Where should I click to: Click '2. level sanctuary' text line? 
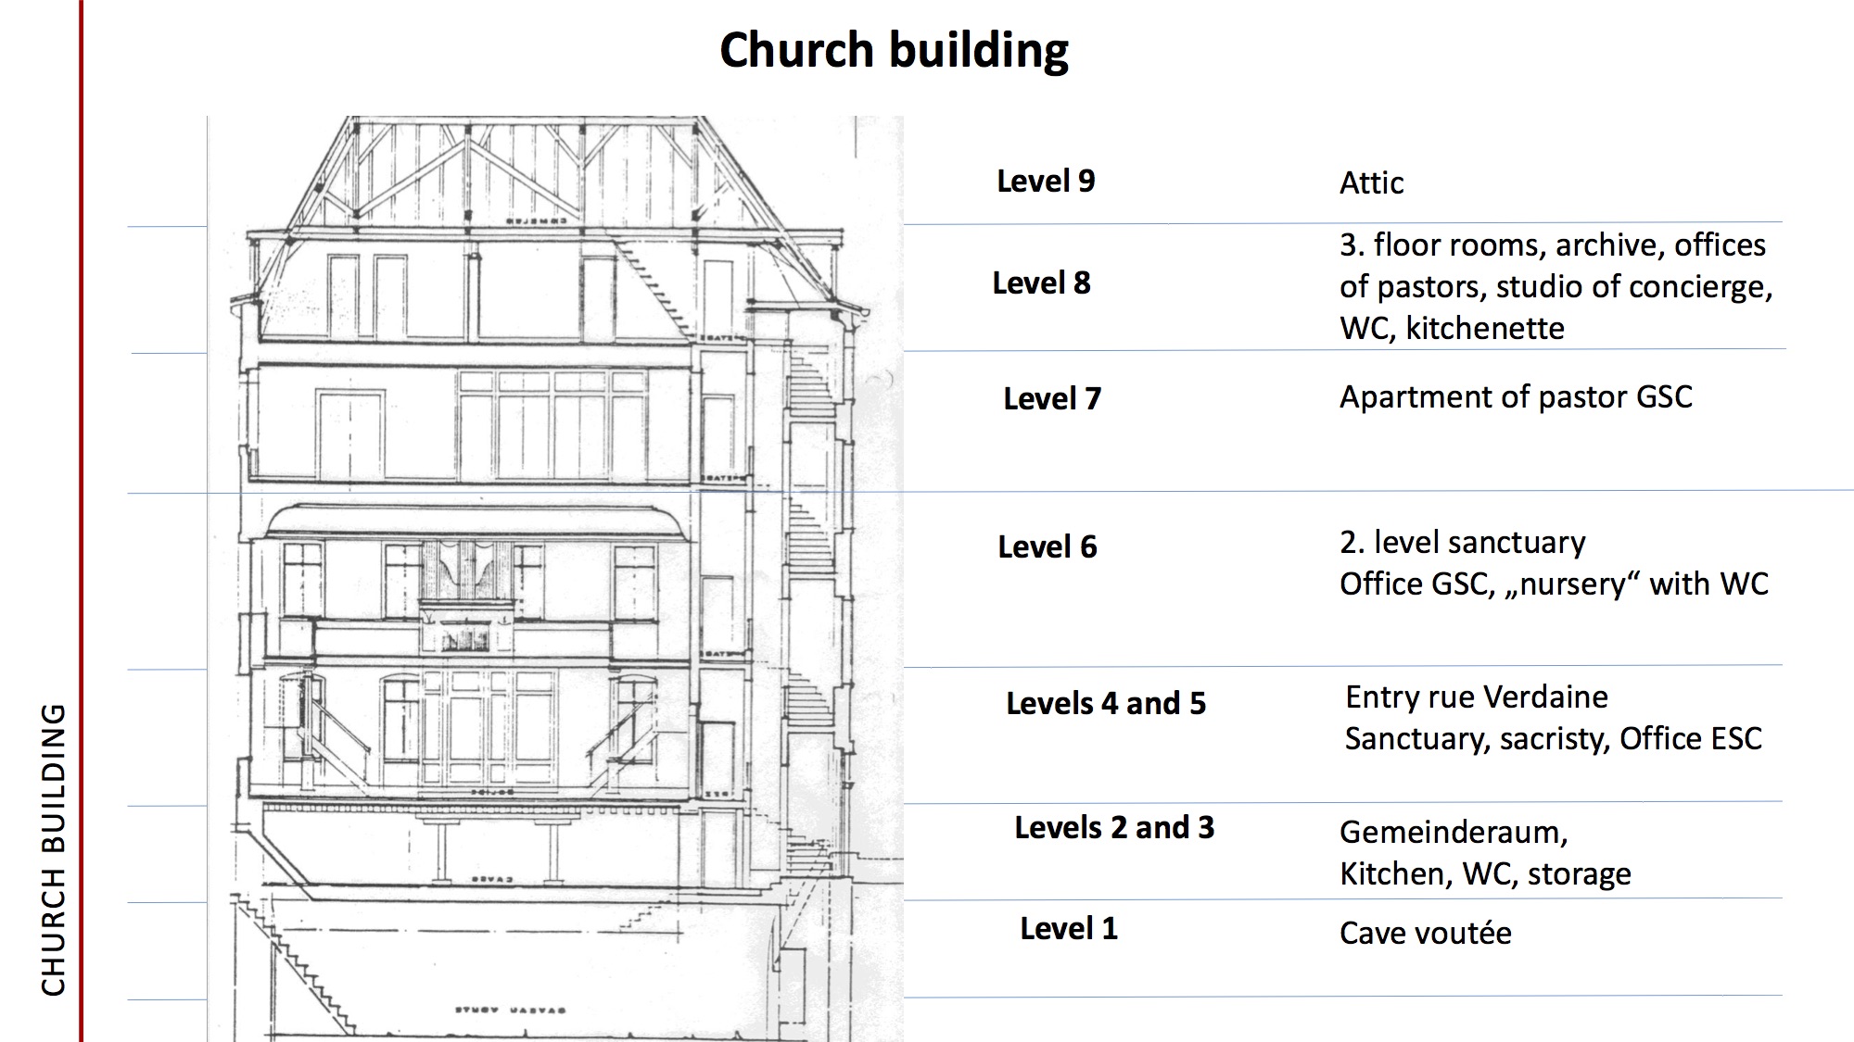point(1462,542)
